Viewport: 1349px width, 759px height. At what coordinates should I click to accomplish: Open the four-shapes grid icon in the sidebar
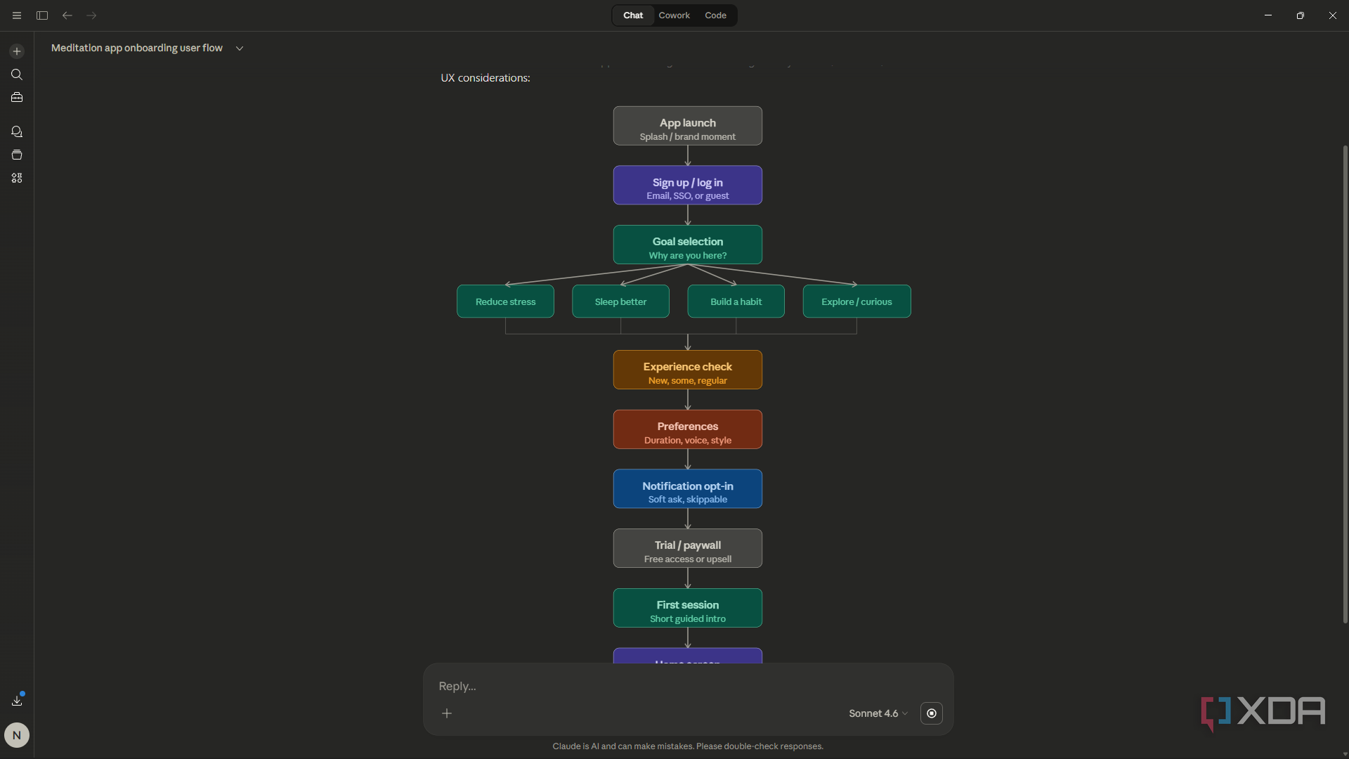tap(17, 179)
